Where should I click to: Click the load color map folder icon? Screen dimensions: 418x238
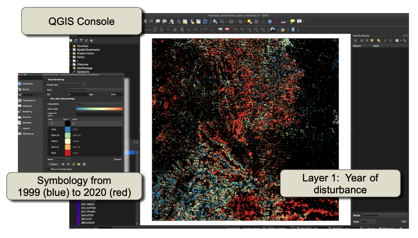pos(79,164)
